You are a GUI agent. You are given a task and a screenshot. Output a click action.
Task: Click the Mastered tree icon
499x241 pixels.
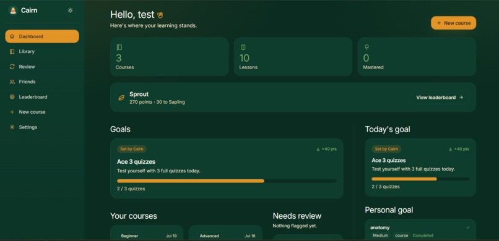[367, 48]
